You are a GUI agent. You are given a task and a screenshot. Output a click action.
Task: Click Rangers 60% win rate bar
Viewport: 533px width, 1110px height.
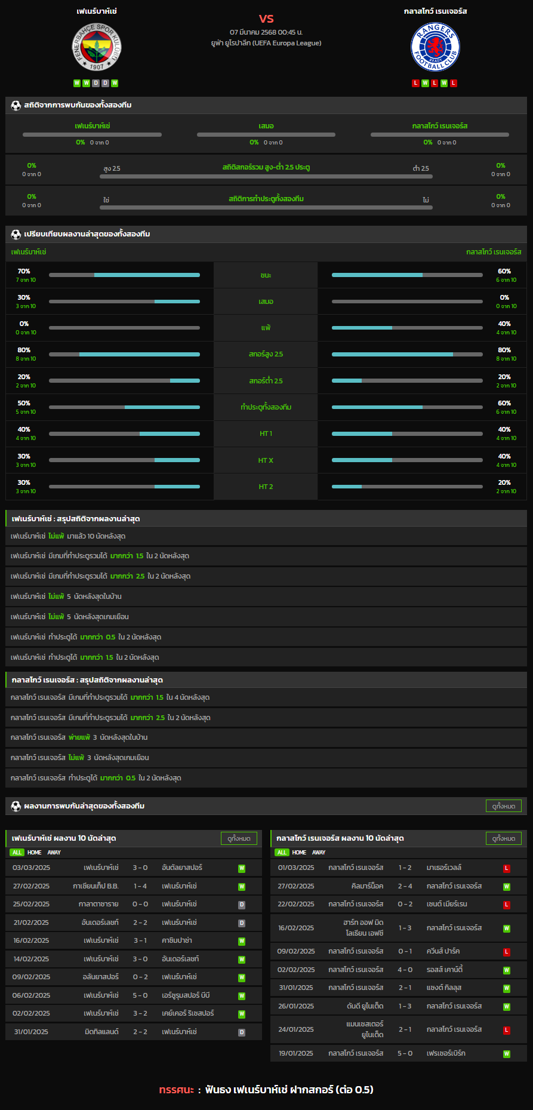(407, 275)
